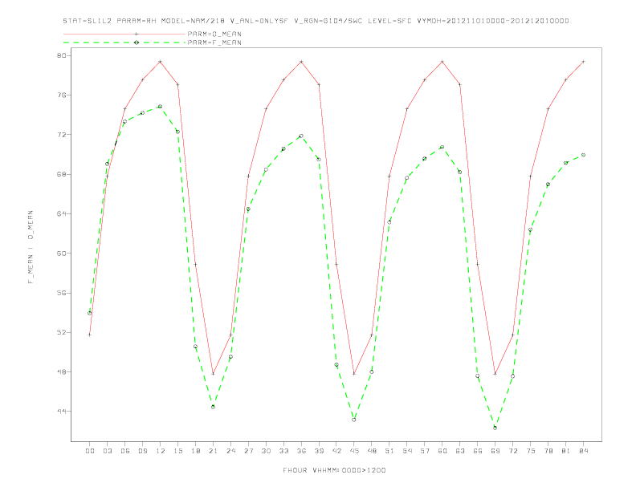636x491 pixels.
Task: Click x-axis tick label 75
Action: pos(531,451)
